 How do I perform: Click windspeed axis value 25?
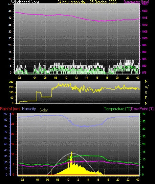[x=10, y=38]
